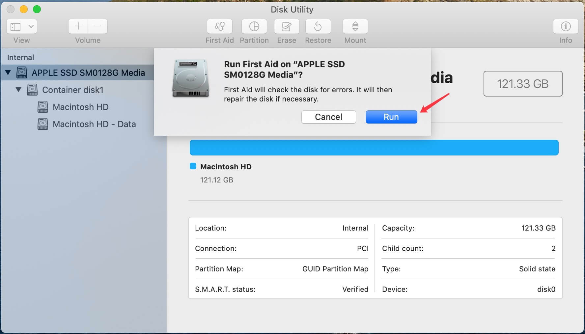Click the blue disk usage bar
The width and height of the screenshot is (585, 334).
click(374, 148)
